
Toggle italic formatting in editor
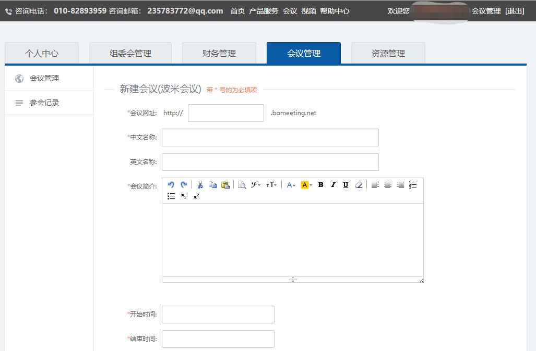(x=333, y=185)
